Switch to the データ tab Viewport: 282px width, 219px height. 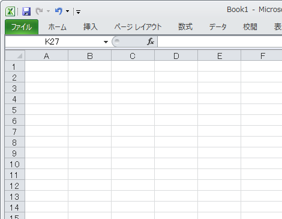[x=218, y=27]
